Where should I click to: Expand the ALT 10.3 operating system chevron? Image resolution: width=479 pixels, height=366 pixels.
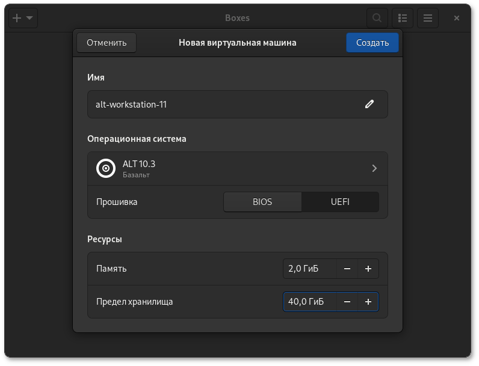coord(374,168)
